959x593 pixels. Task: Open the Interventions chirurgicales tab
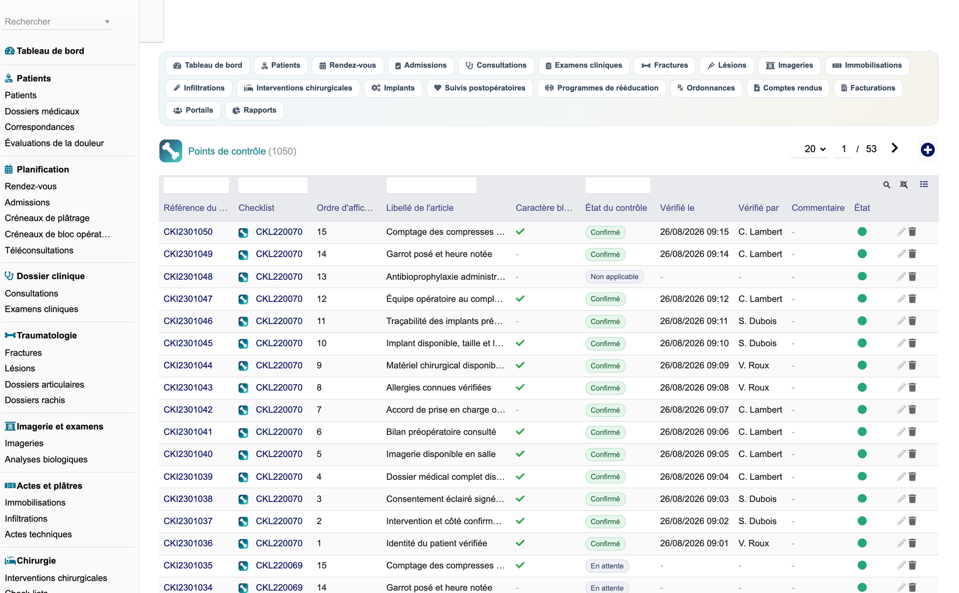tap(298, 88)
